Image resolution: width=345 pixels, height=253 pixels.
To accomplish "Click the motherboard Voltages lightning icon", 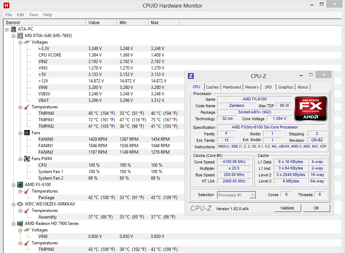I will coord(27,42).
